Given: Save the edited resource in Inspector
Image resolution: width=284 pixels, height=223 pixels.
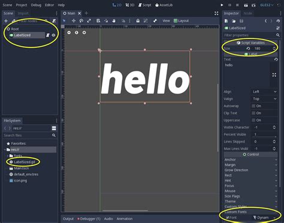Looking at the screenshot, I should click(x=241, y=21).
